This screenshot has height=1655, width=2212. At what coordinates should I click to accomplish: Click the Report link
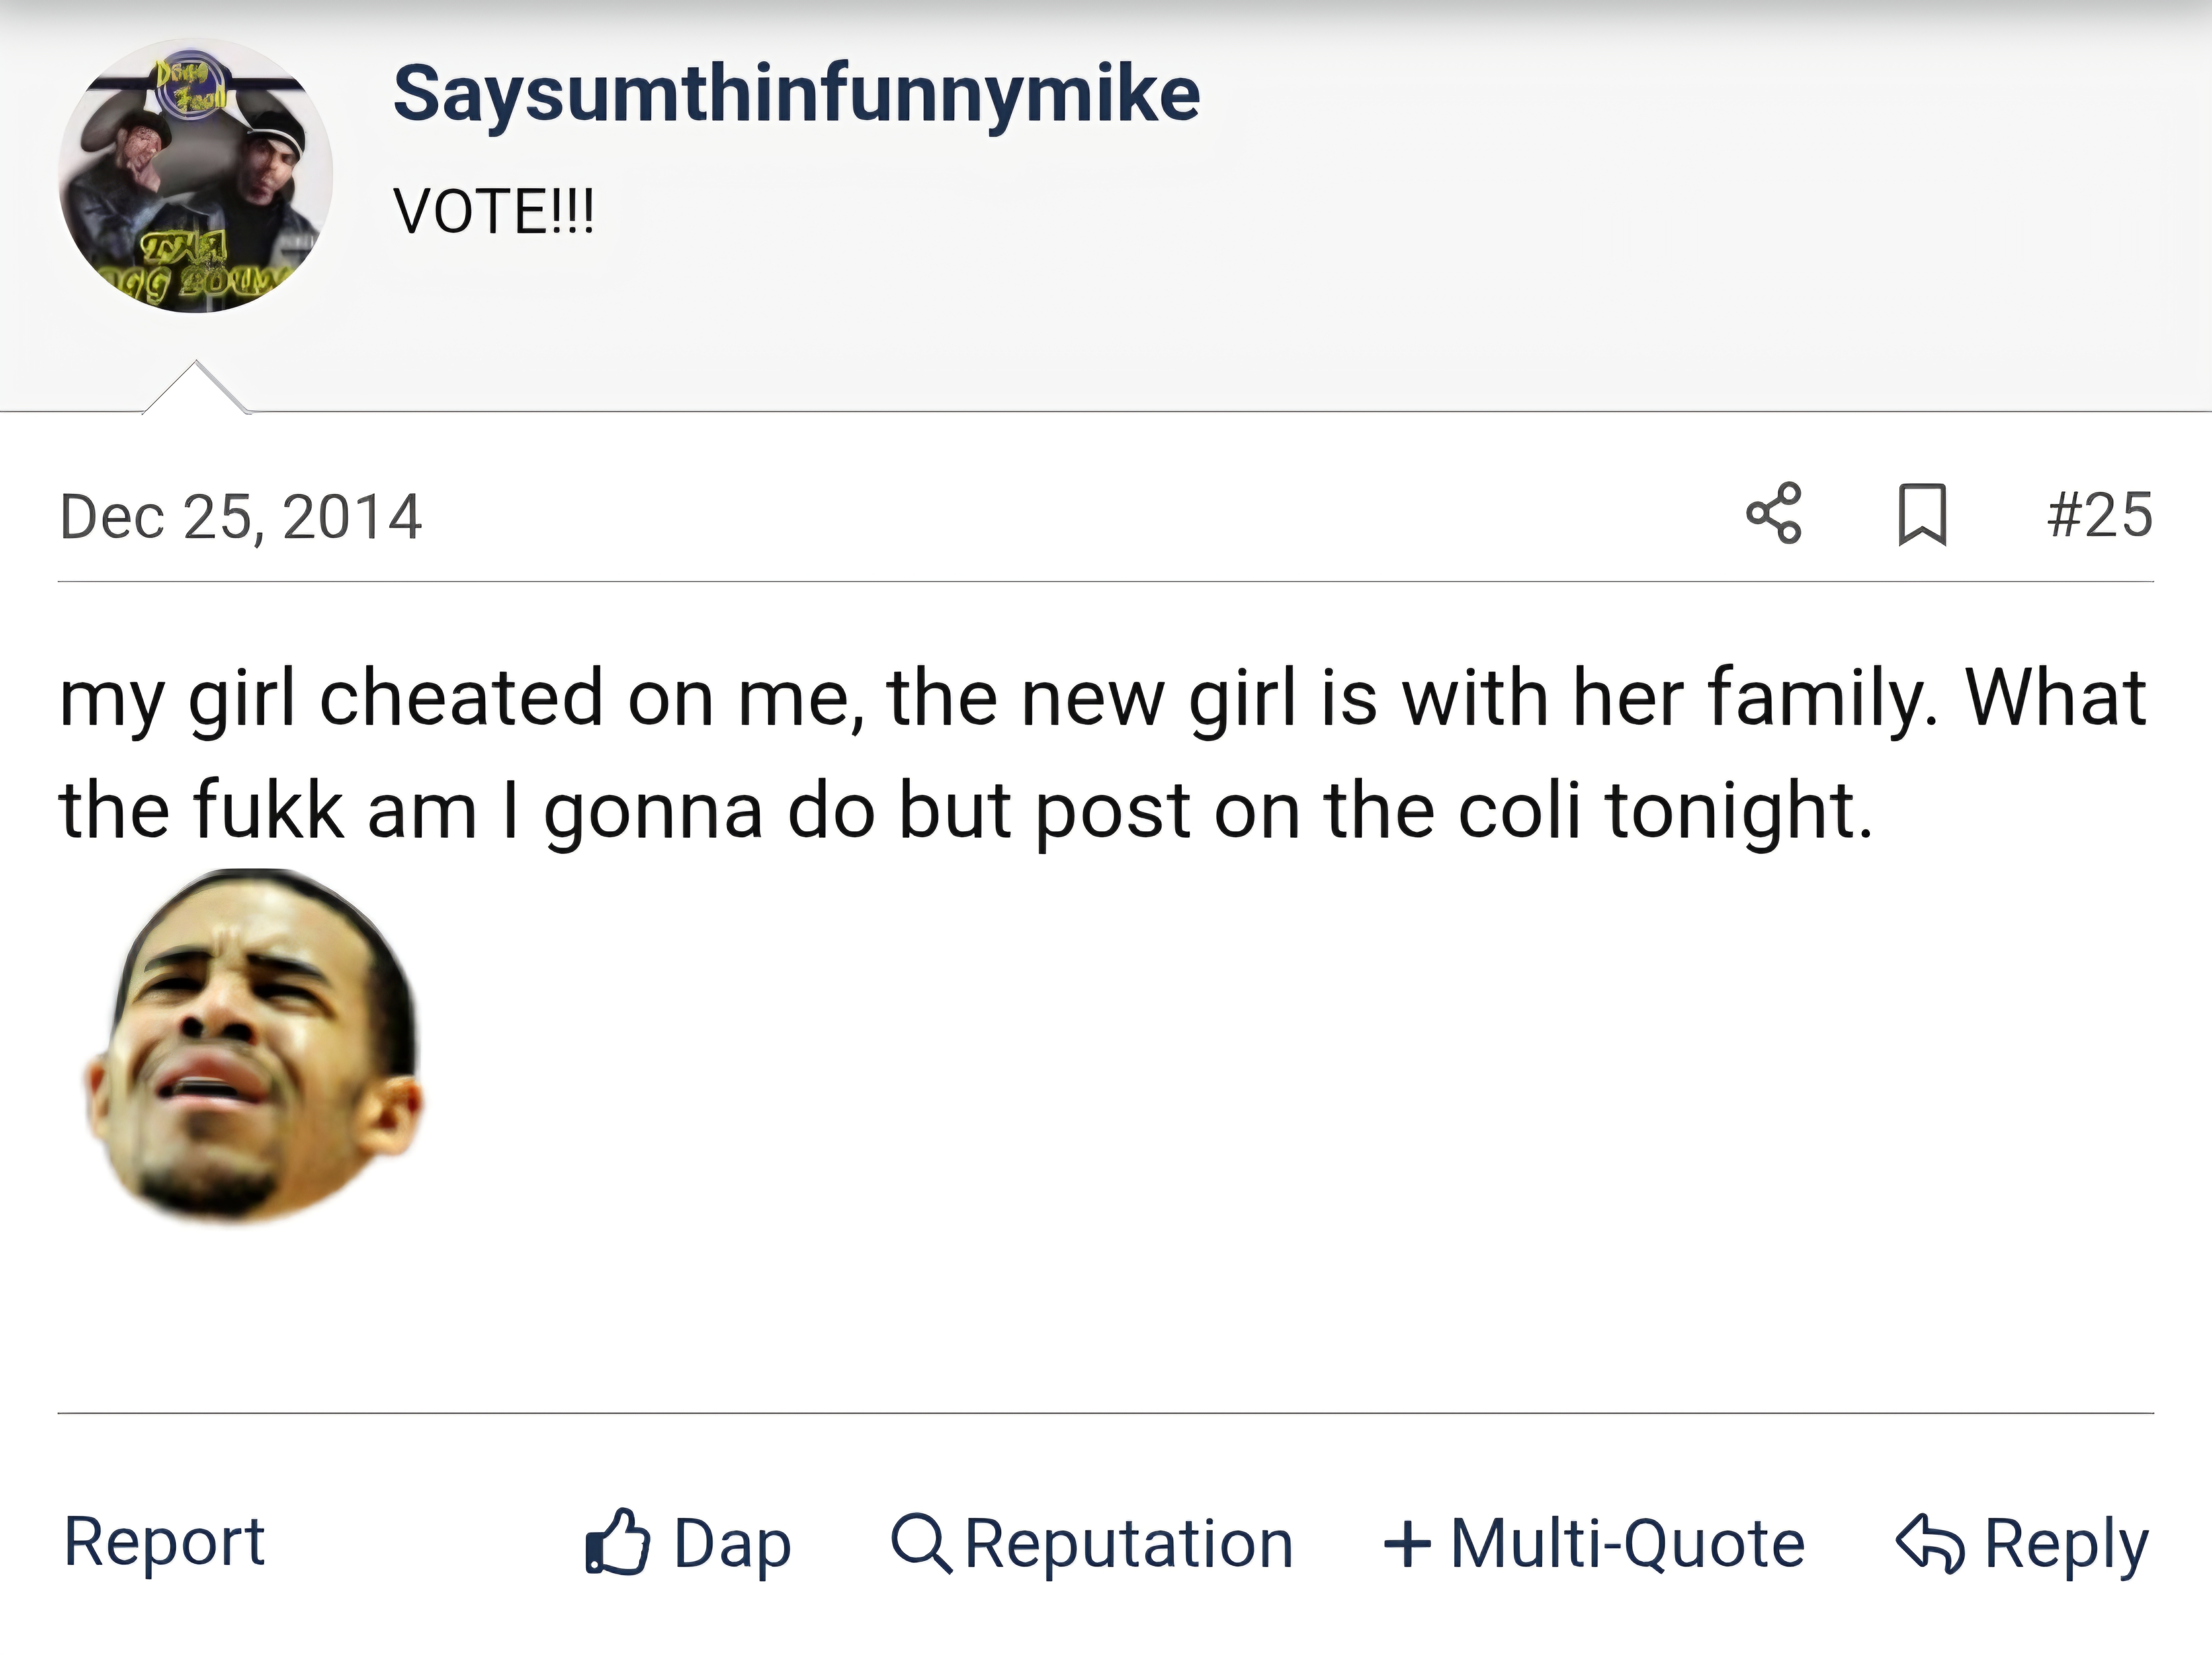coord(164,1541)
